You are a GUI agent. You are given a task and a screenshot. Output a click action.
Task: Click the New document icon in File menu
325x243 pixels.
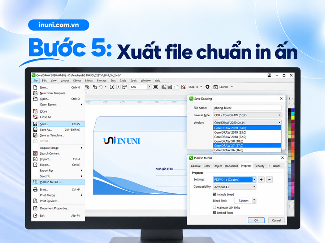pyautogui.click(x=35, y=87)
